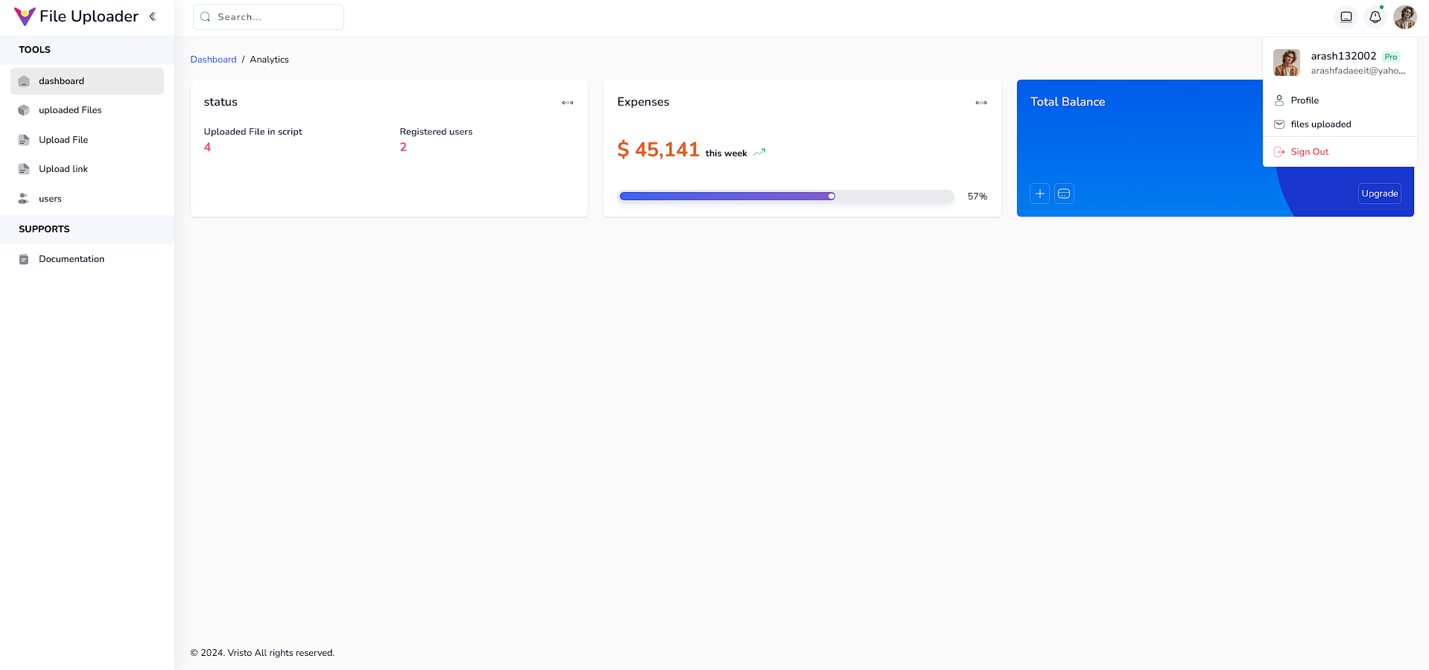Click the card icon on Total Balance
The height and width of the screenshot is (670, 1429).
[x=1064, y=194]
